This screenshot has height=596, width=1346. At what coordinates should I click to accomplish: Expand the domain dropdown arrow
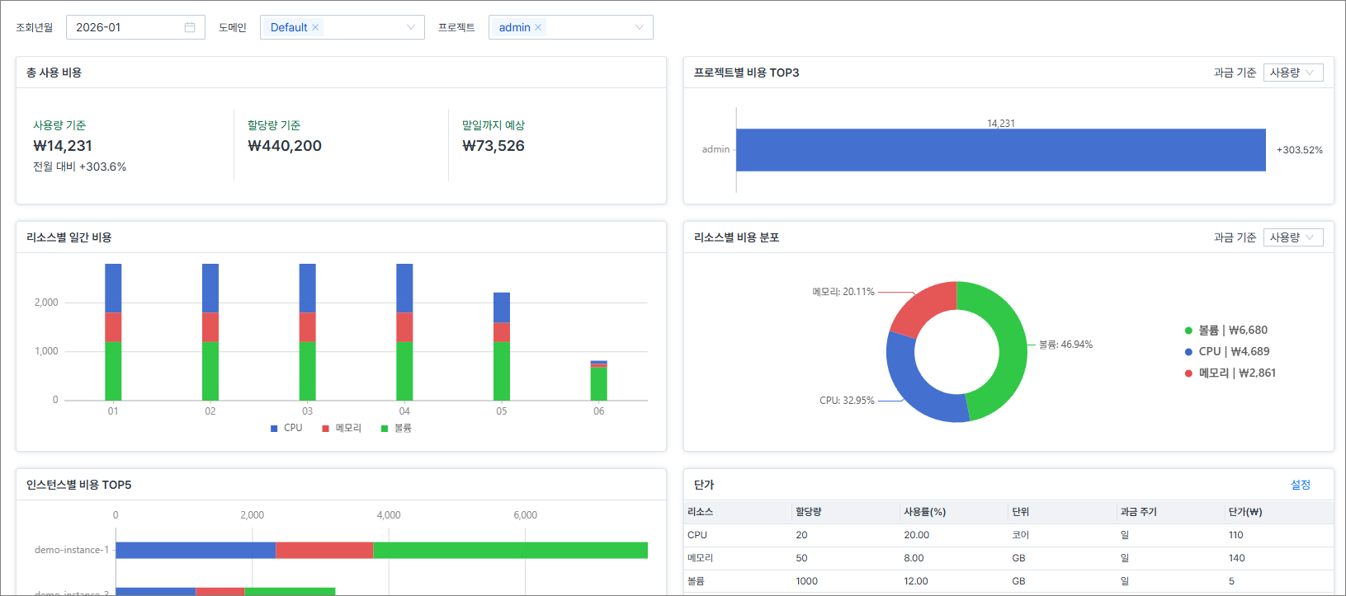pyautogui.click(x=410, y=27)
